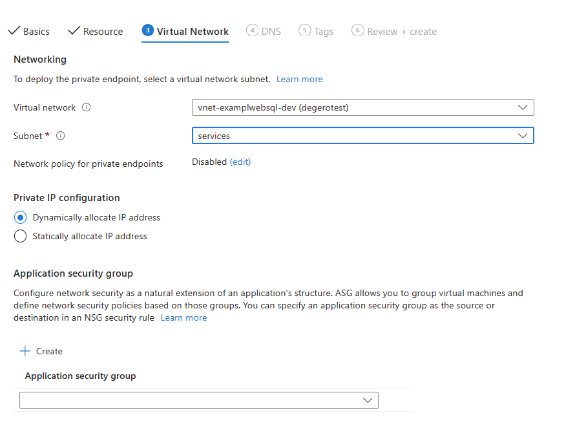Screen dimensions: 586x428
Task: Open Learn more link about ASG
Action: (184, 318)
